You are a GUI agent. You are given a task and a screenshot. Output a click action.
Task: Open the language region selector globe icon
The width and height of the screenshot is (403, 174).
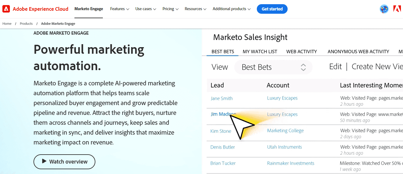pyautogui.click(x=384, y=9)
